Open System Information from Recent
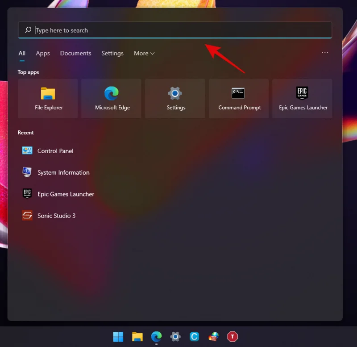Image resolution: width=357 pixels, height=347 pixels. [63, 172]
